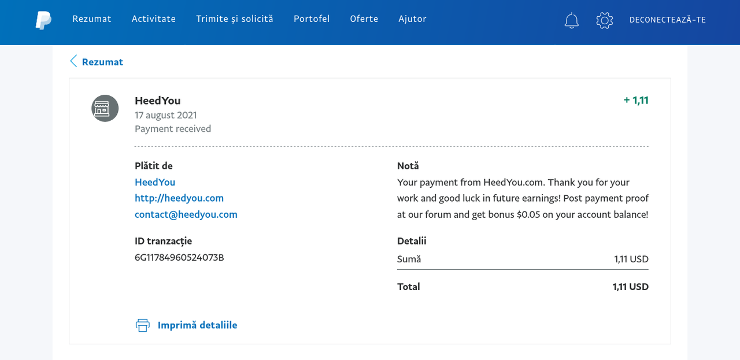
Task: Open the Oferte menu
Action: (364, 19)
